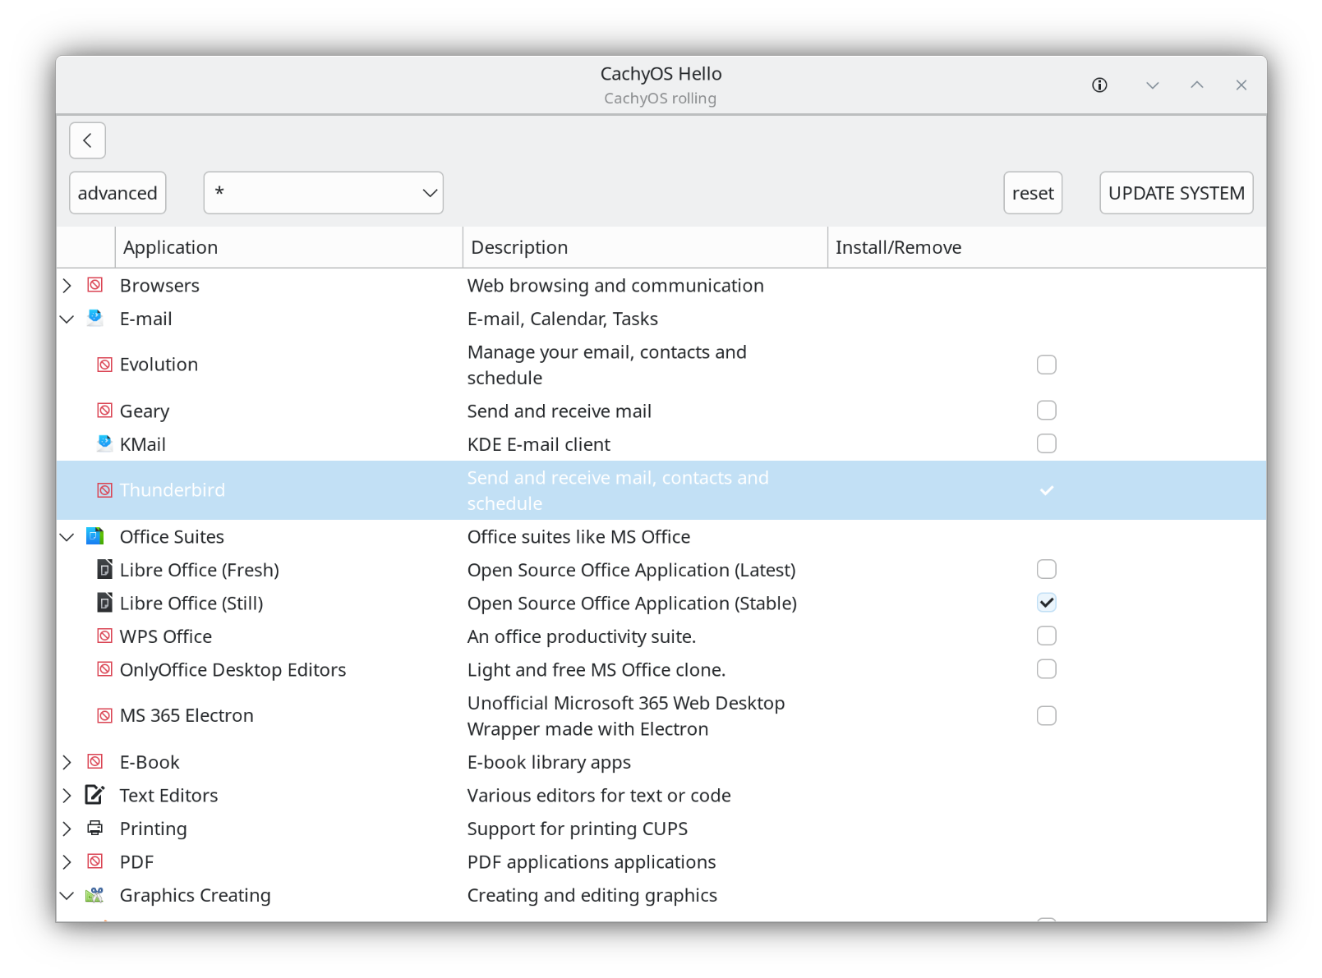Uncheck the Thunderbird install checkbox
The height and width of the screenshot is (978, 1322).
[1046, 490]
